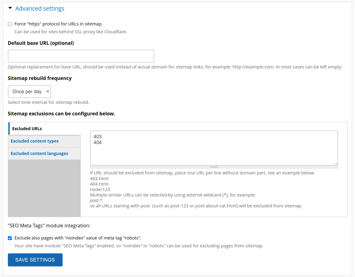Image resolution: width=355 pixels, height=277 pixels.
Task: Click 'If URL should be excluded from sitemap' help line
Action: [202, 173]
